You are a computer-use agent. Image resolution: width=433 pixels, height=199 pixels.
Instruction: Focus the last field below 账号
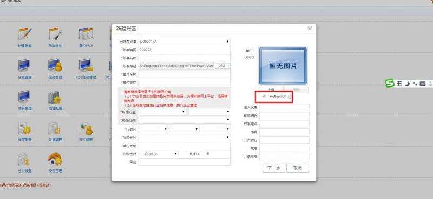point(285,156)
